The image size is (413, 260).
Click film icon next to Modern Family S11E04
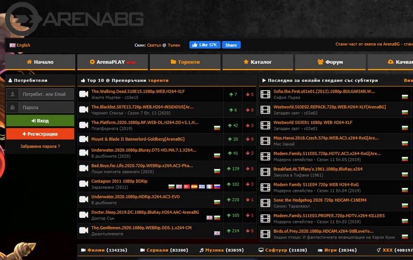coord(265,187)
